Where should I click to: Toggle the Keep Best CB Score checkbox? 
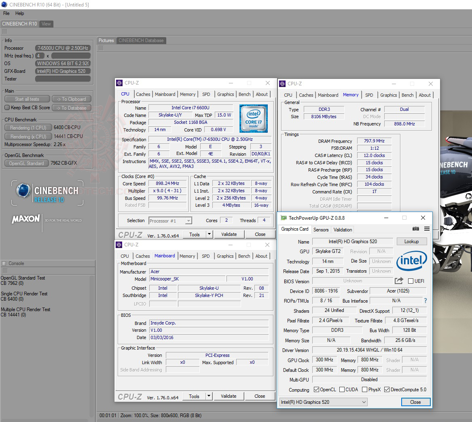pyautogui.click(x=7, y=108)
